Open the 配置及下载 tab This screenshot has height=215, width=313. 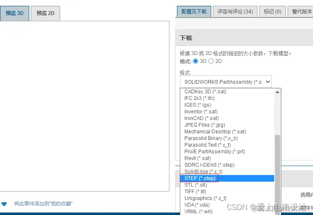(194, 12)
